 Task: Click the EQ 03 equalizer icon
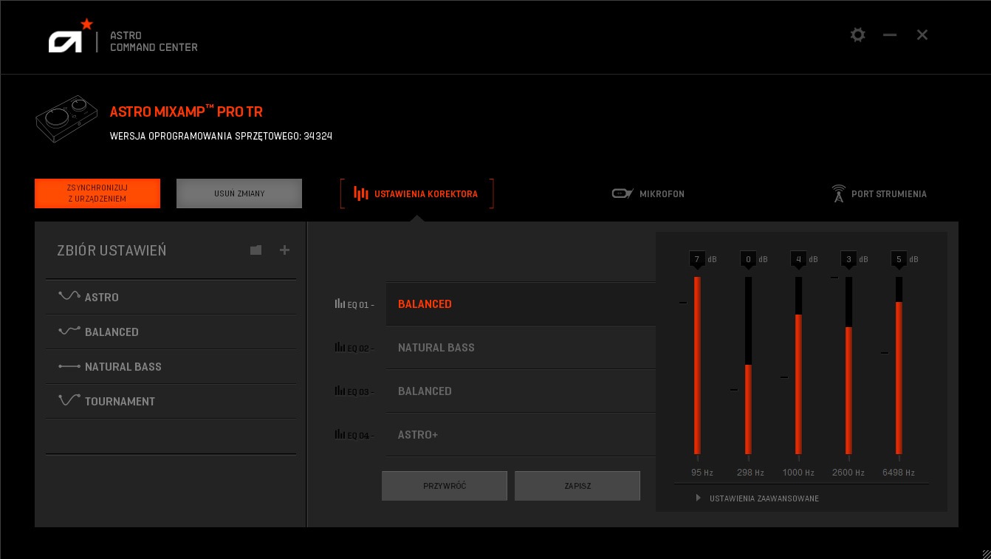click(340, 391)
